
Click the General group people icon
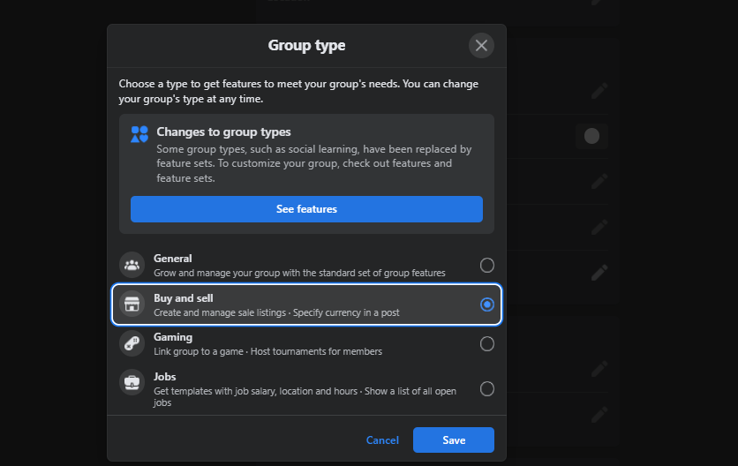[132, 265]
